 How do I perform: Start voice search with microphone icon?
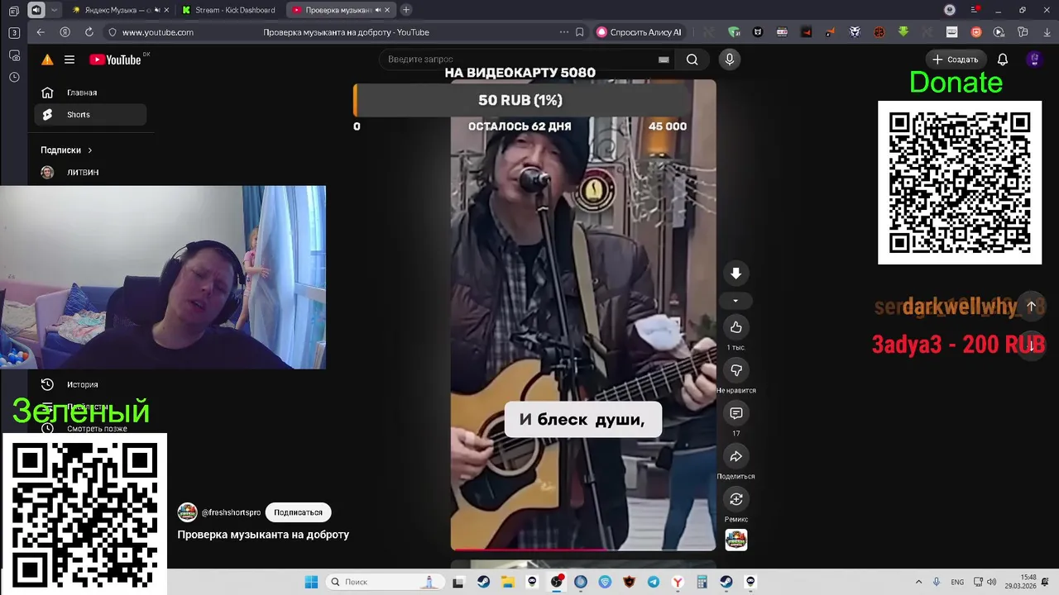point(729,59)
